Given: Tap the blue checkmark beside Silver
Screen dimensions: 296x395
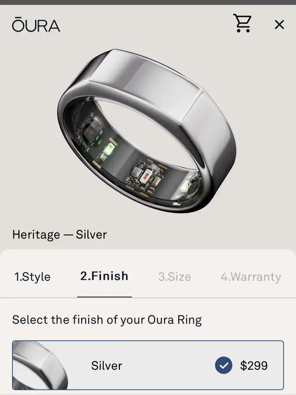Looking at the screenshot, I should [x=223, y=365].
